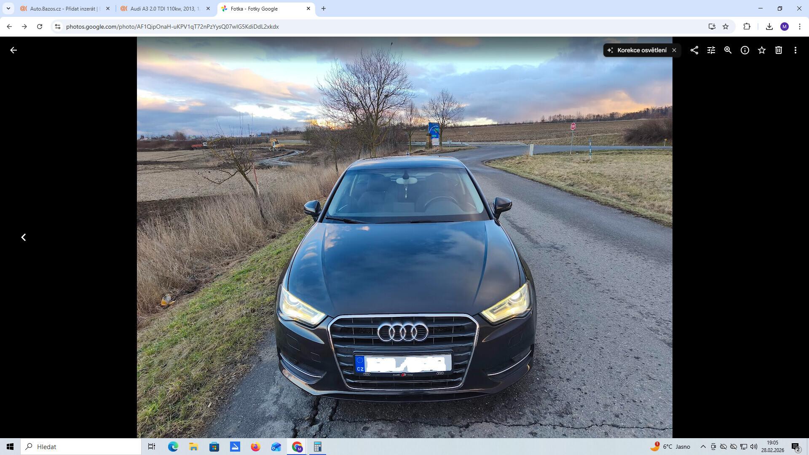Expand the tab search dropdown arrow

point(8,8)
